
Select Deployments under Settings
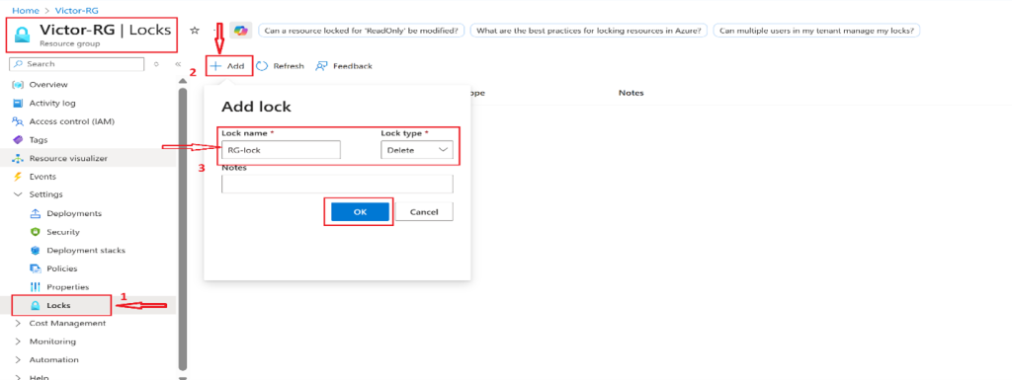pos(74,213)
